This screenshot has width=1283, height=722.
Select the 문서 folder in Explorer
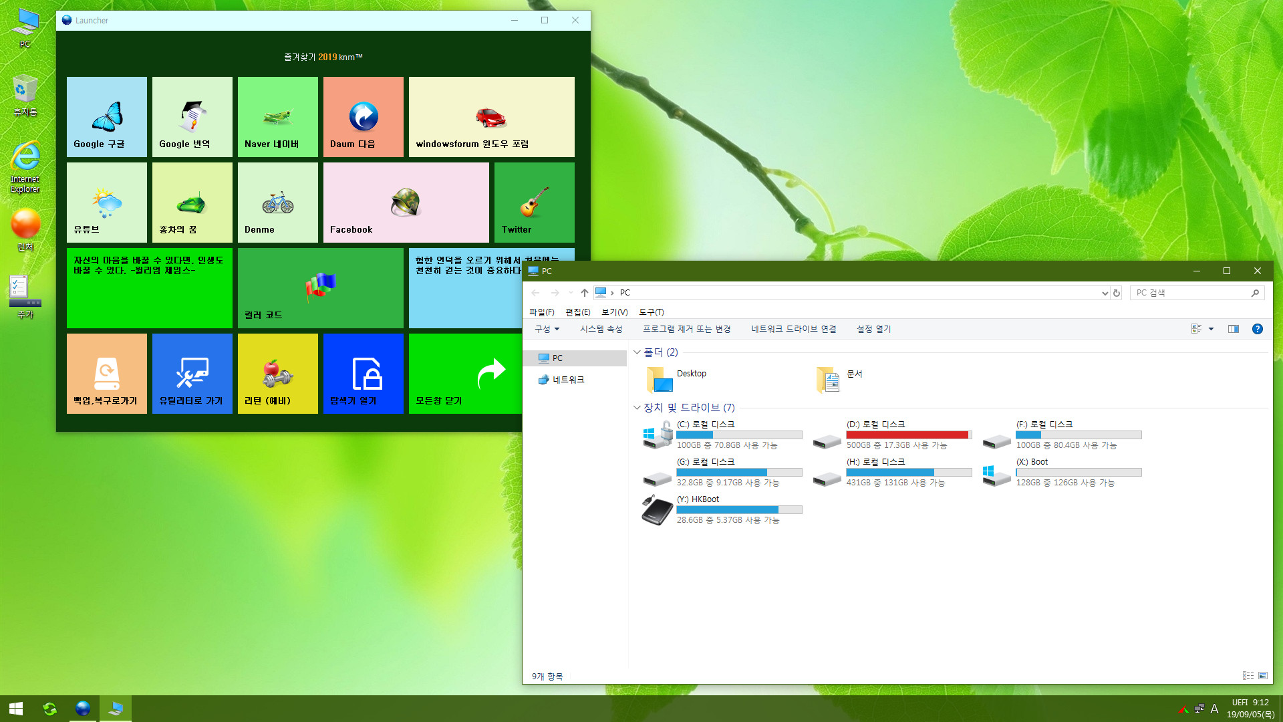pyautogui.click(x=839, y=379)
